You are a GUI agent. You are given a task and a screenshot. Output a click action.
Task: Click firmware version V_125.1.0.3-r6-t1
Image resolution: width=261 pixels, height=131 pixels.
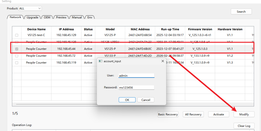[200, 35]
